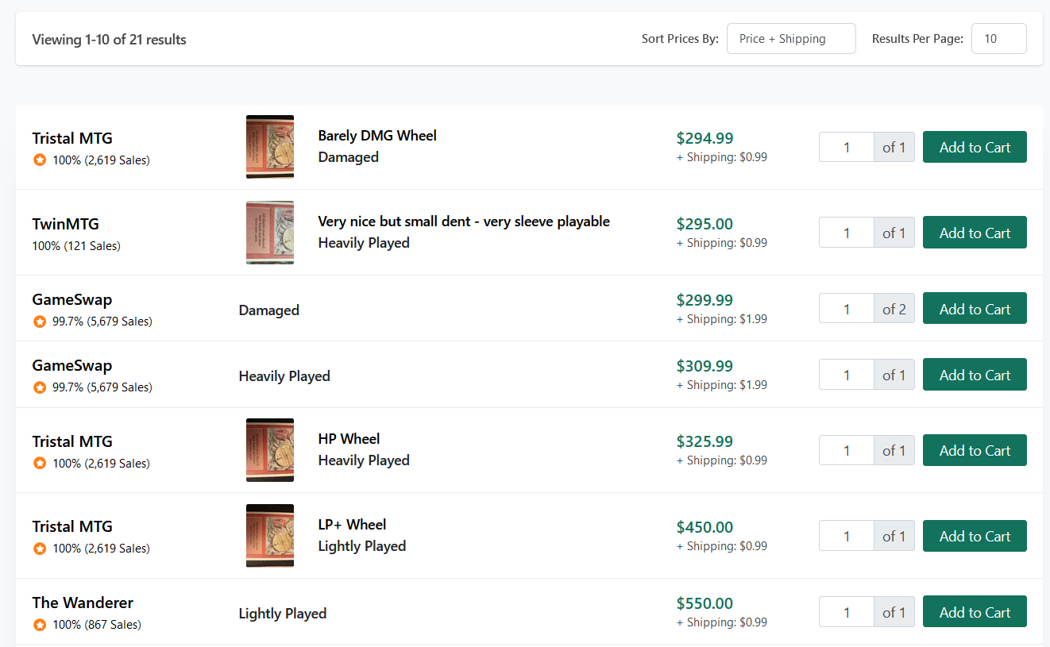Add GameSwap's $309.99 Heavily Played to cart
The image size is (1050, 647).
[x=975, y=375]
